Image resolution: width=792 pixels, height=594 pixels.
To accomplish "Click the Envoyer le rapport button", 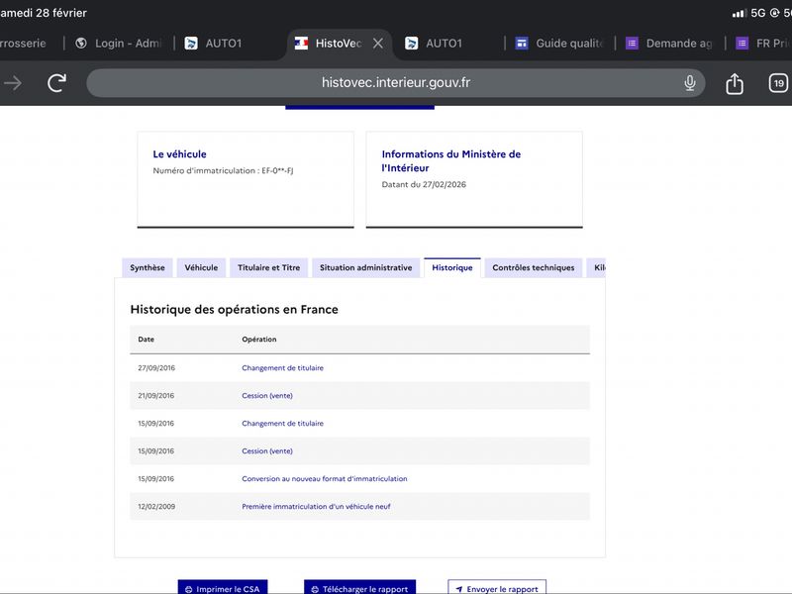I will [496, 588].
